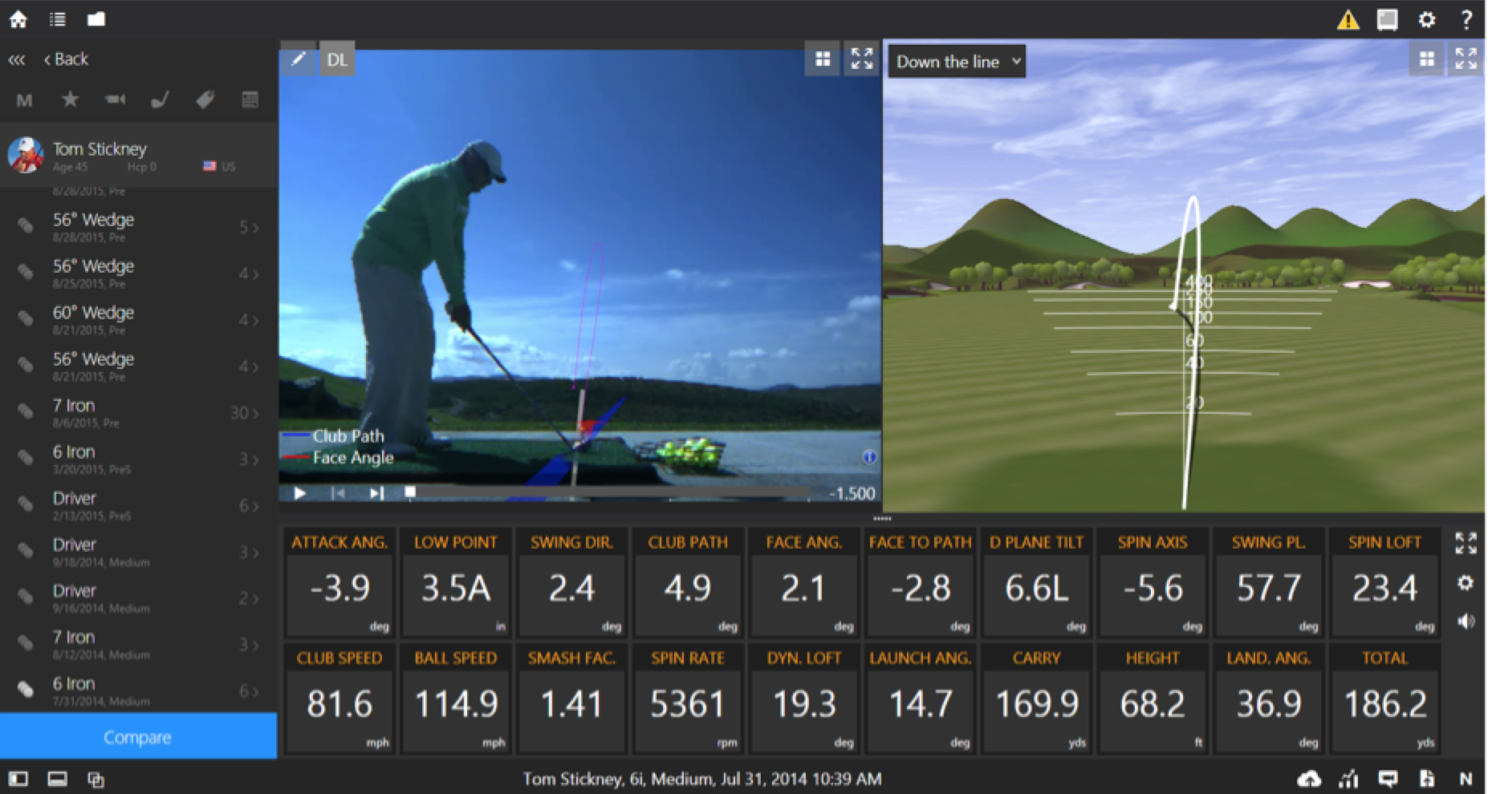Select the golf club filter tab
The width and height of the screenshot is (1488, 794).
point(160,99)
